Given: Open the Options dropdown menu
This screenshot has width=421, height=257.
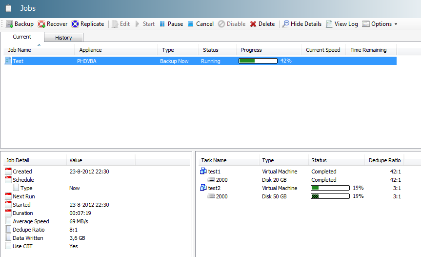Looking at the screenshot, I should 380,24.
